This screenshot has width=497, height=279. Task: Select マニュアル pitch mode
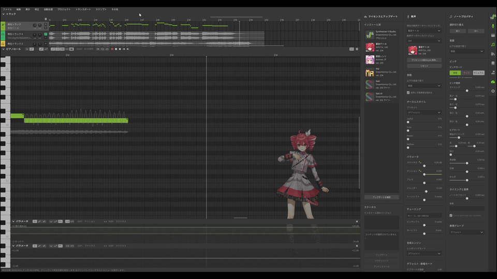[x=479, y=73]
